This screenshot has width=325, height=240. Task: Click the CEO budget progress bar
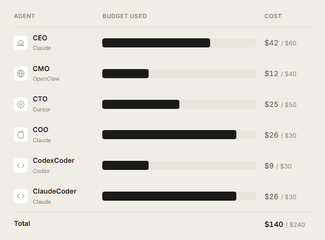point(179,43)
